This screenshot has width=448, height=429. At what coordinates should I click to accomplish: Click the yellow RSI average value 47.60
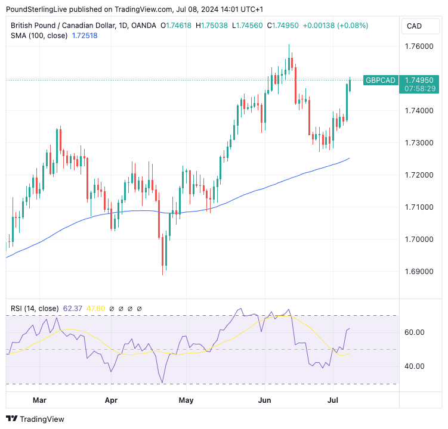point(95,309)
